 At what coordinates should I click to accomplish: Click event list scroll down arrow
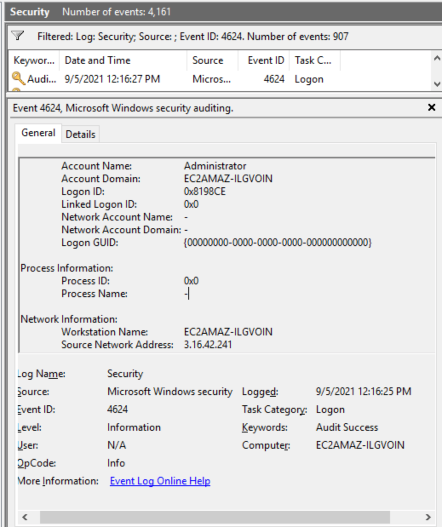[x=436, y=84]
